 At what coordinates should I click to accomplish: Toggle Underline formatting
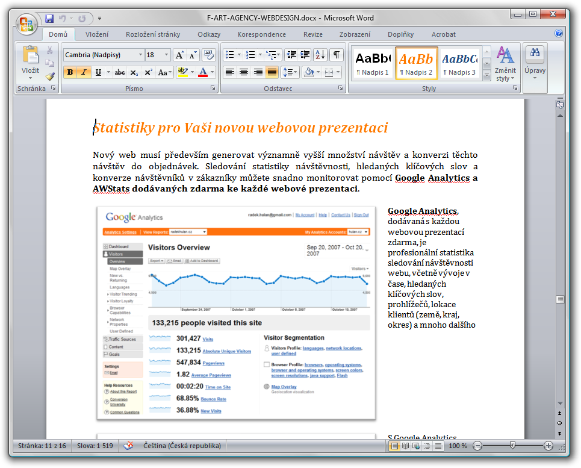[x=98, y=72]
